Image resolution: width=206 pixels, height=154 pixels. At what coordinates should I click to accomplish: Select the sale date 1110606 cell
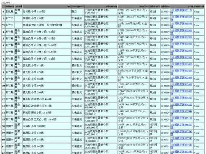click(x=165, y=126)
